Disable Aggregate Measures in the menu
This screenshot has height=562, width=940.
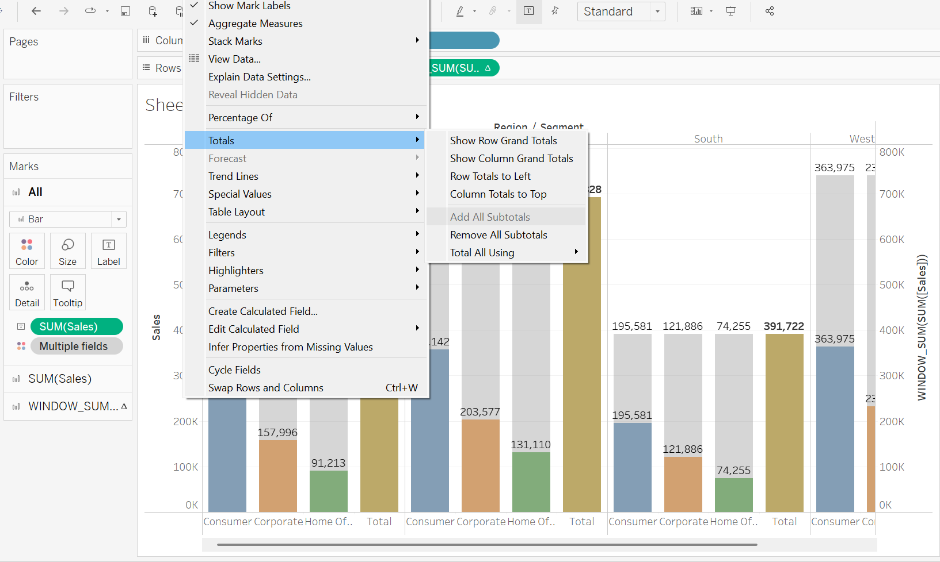pos(255,23)
